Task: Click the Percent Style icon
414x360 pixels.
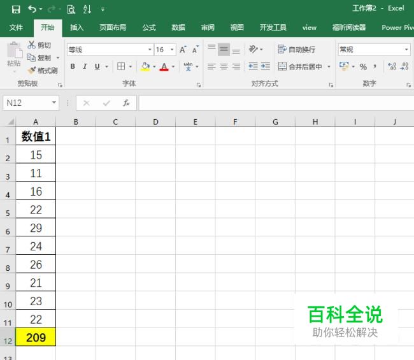Action: [363, 66]
